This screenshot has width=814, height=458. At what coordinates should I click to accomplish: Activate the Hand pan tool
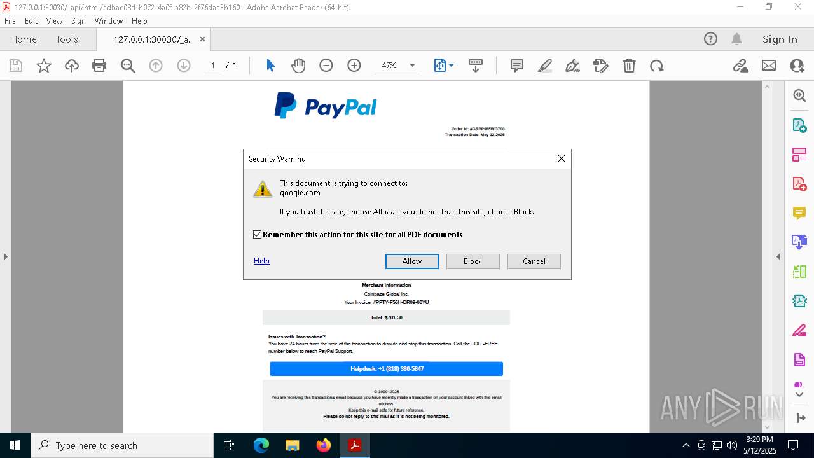point(298,66)
